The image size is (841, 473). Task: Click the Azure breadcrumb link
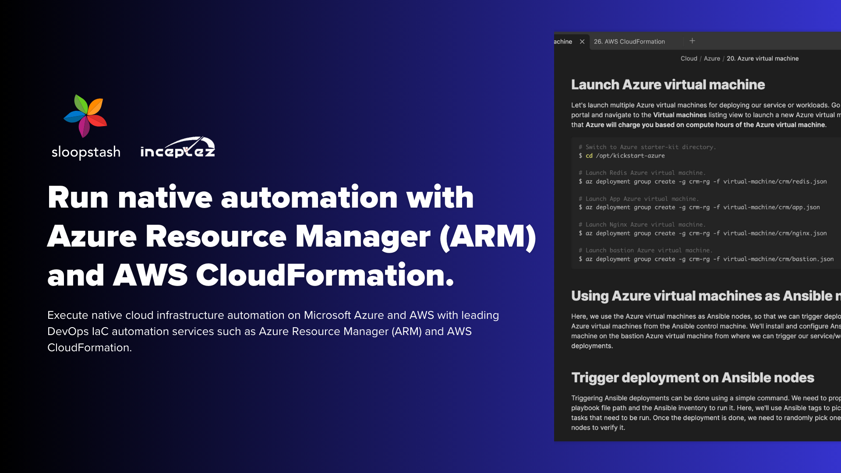click(712, 58)
